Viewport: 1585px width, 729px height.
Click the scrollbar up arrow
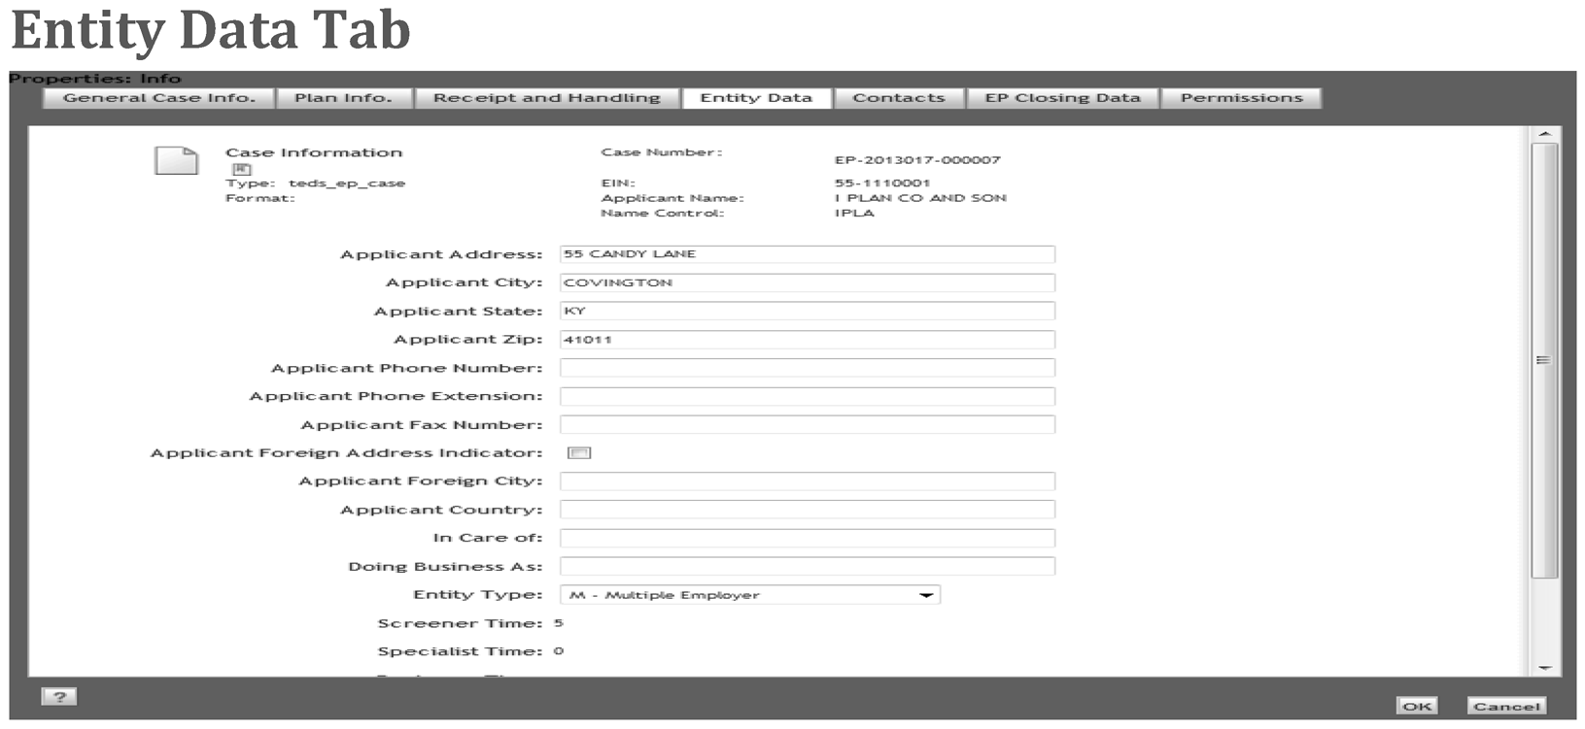pos(1544,134)
